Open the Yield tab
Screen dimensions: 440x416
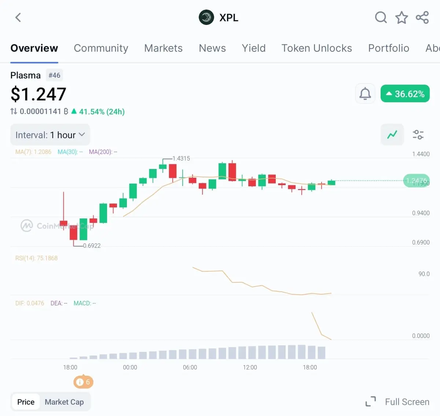[x=253, y=48]
